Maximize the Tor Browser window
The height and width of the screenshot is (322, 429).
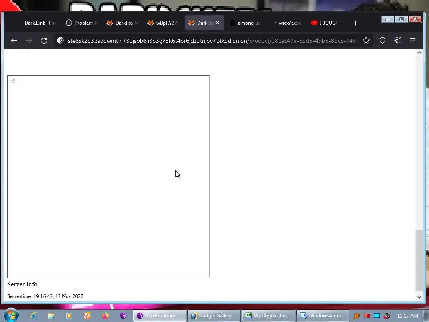pos(401,19)
